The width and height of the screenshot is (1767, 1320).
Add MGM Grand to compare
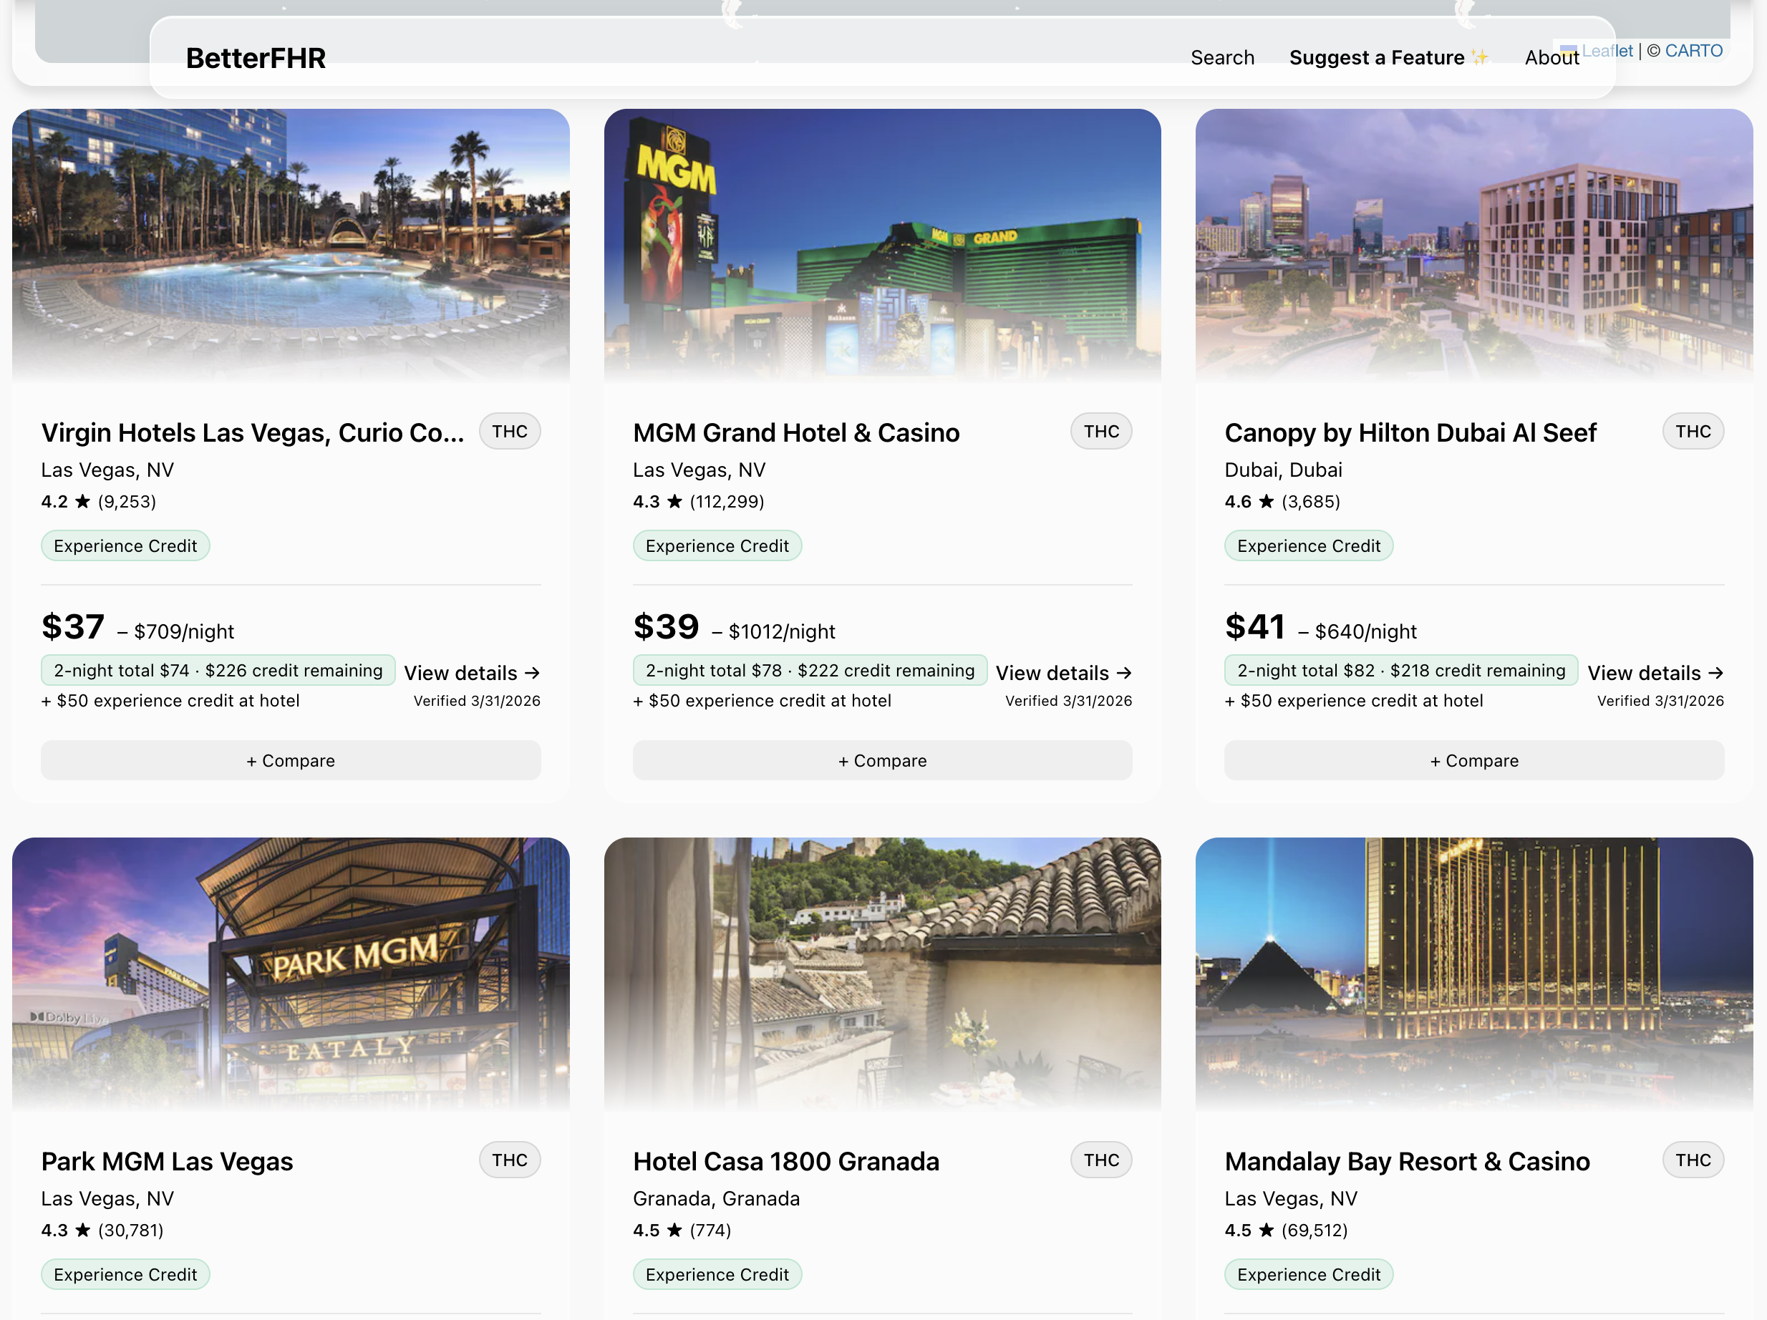[882, 760]
